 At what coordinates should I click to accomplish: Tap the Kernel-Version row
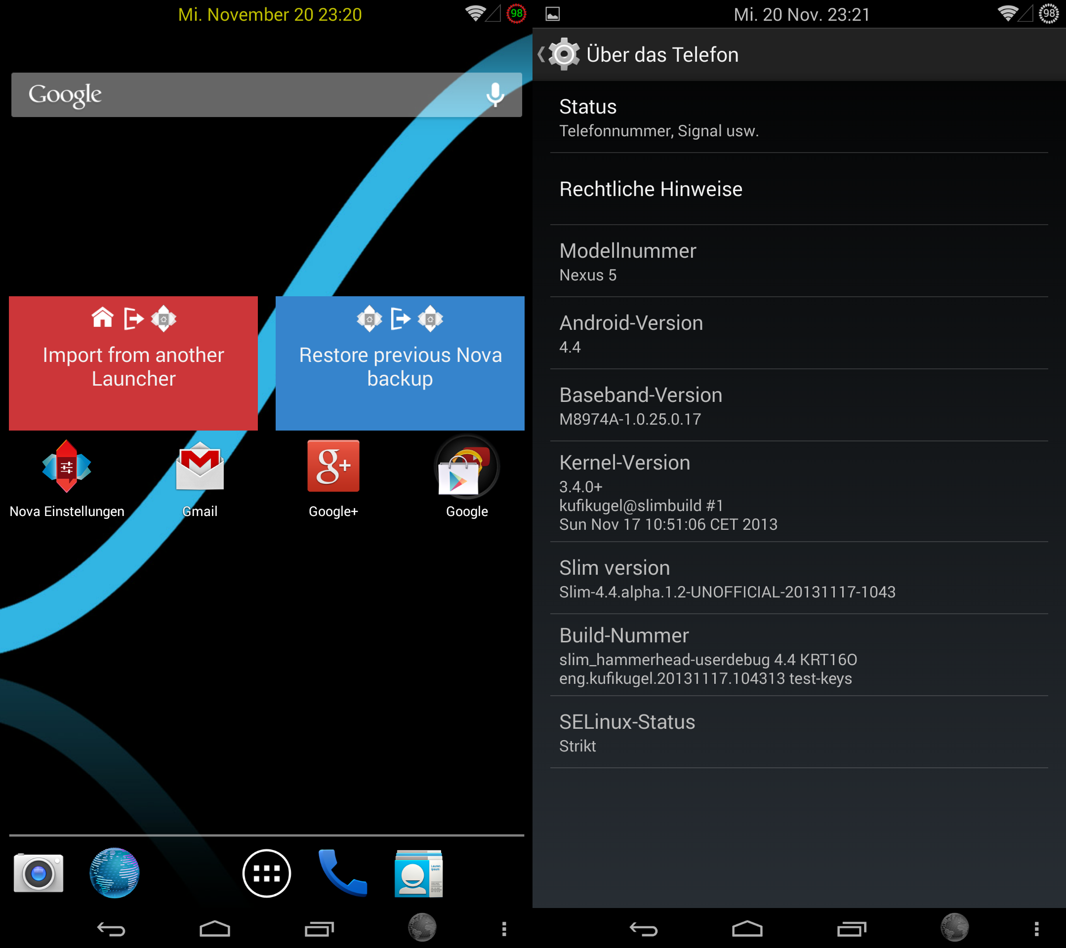pyautogui.click(x=799, y=492)
